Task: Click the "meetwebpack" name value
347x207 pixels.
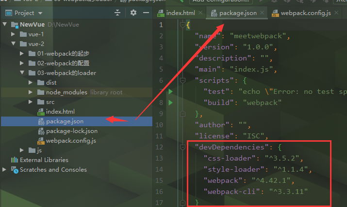Action: pyautogui.click(x=258, y=36)
